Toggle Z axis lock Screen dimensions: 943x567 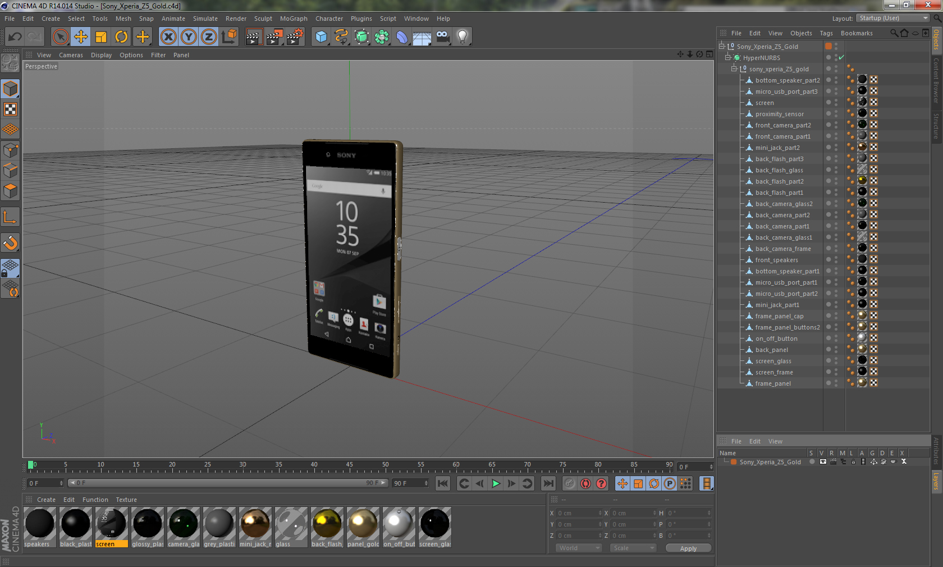[209, 37]
